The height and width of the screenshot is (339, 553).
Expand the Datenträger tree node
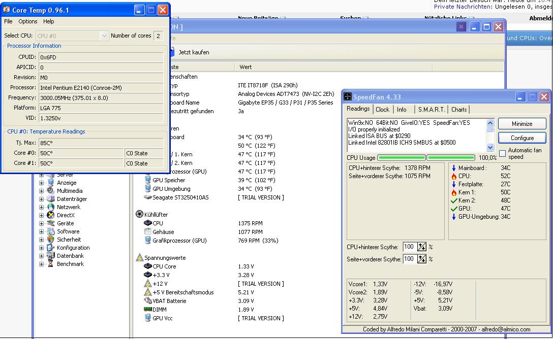point(41,199)
